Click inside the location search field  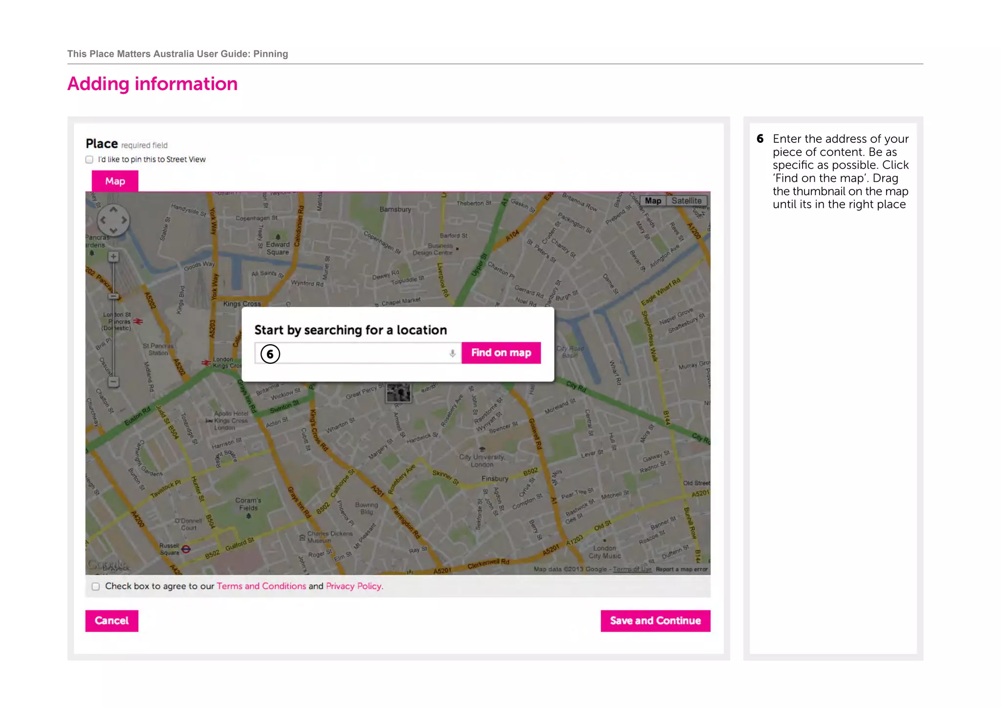(x=358, y=353)
